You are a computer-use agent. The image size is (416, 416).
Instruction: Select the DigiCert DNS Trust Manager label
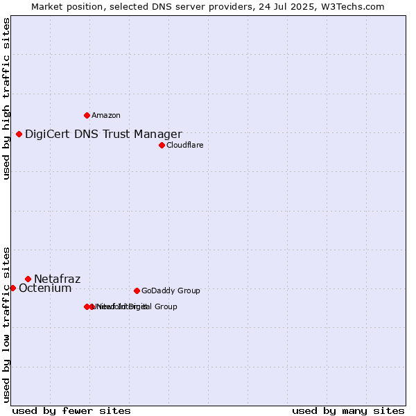point(103,135)
